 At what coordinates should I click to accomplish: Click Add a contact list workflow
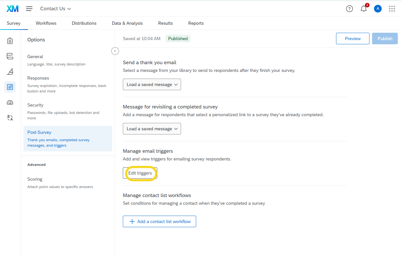click(x=159, y=221)
